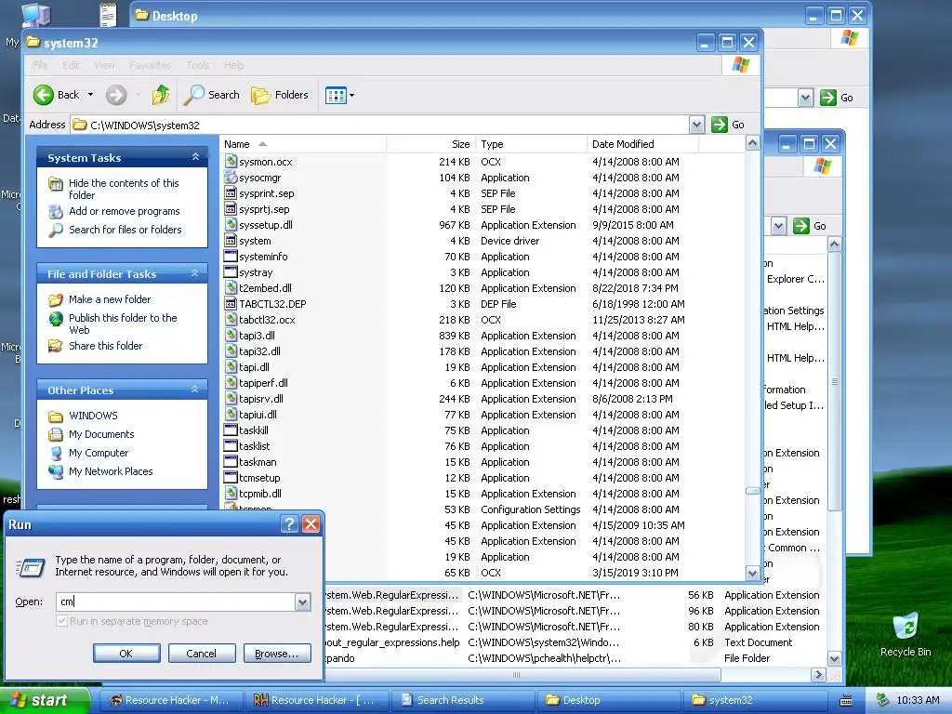Select sysprint.sep file icon
Image resolution: width=952 pixels, height=714 pixels.
(x=231, y=193)
